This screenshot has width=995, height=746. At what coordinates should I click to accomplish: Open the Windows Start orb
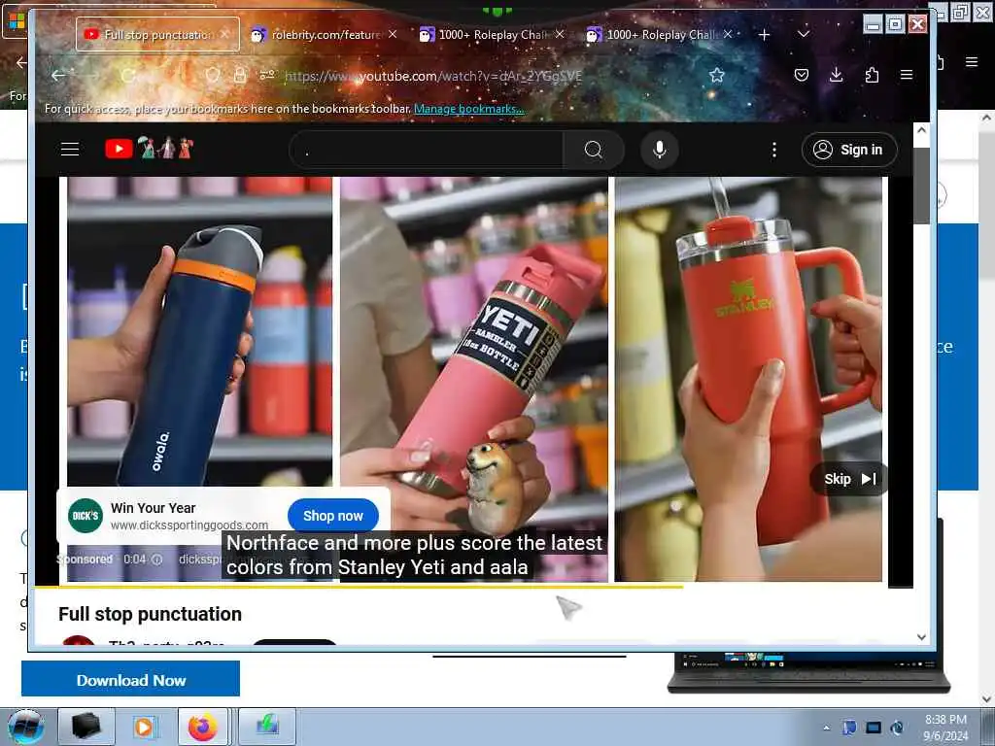pyautogui.click(x=25, y=727)
